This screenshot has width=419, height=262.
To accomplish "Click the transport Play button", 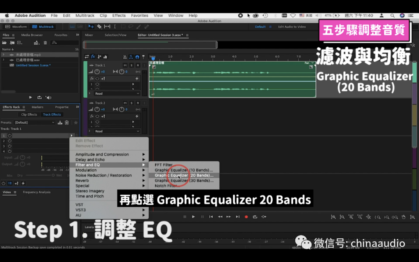I will coord(194,217).
